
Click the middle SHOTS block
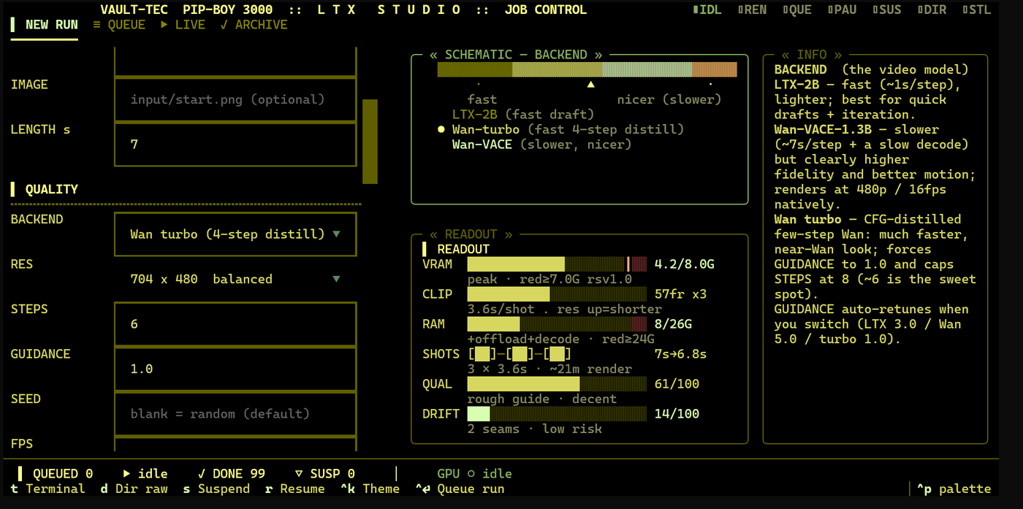point(520,354)
